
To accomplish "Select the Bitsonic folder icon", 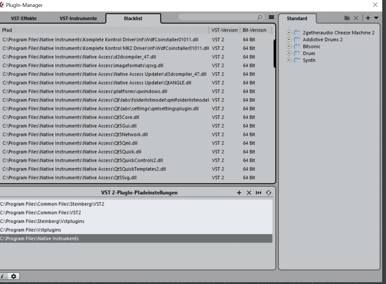I will [x=298, y=46].
